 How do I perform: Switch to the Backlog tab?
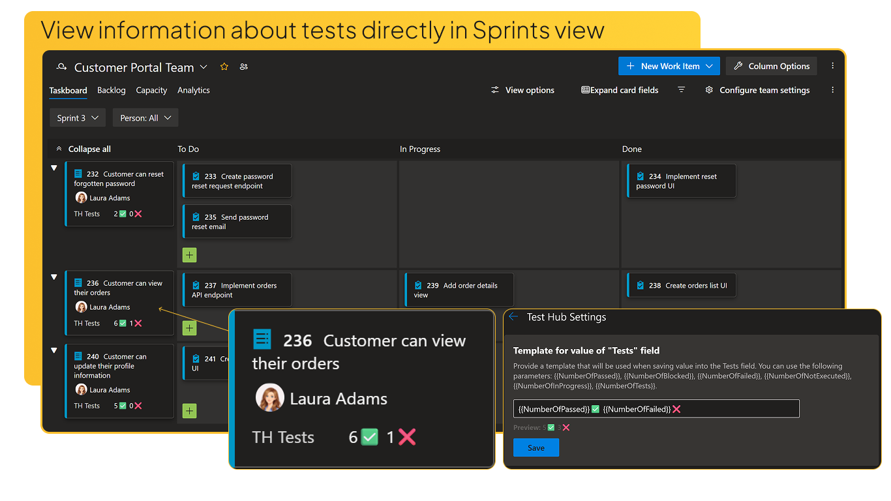coord(111,90)
